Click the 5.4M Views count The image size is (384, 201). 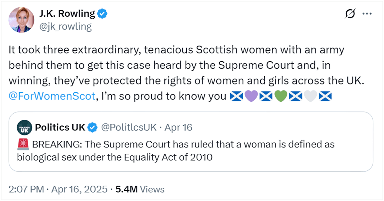coord(140,189)
